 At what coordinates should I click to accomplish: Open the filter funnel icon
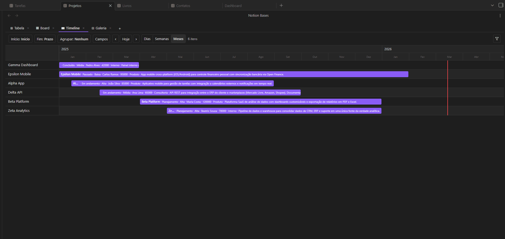pyautogui.click(x=497, y=39)
